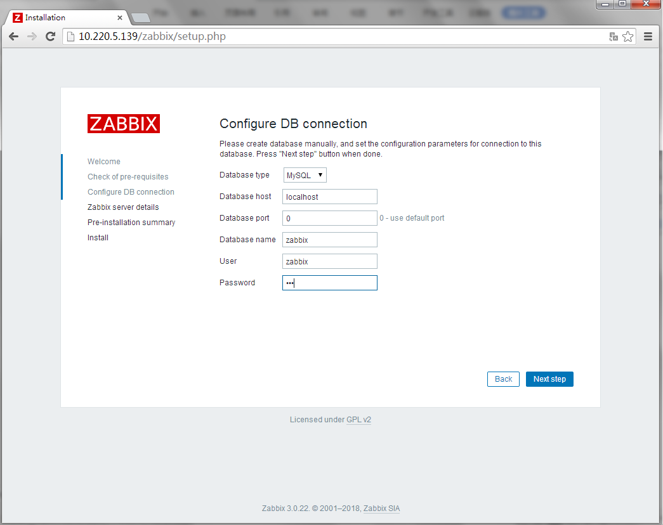Select Zabbix server details step
This screenshot has width=663, height=525.
(x=123, y=207)
